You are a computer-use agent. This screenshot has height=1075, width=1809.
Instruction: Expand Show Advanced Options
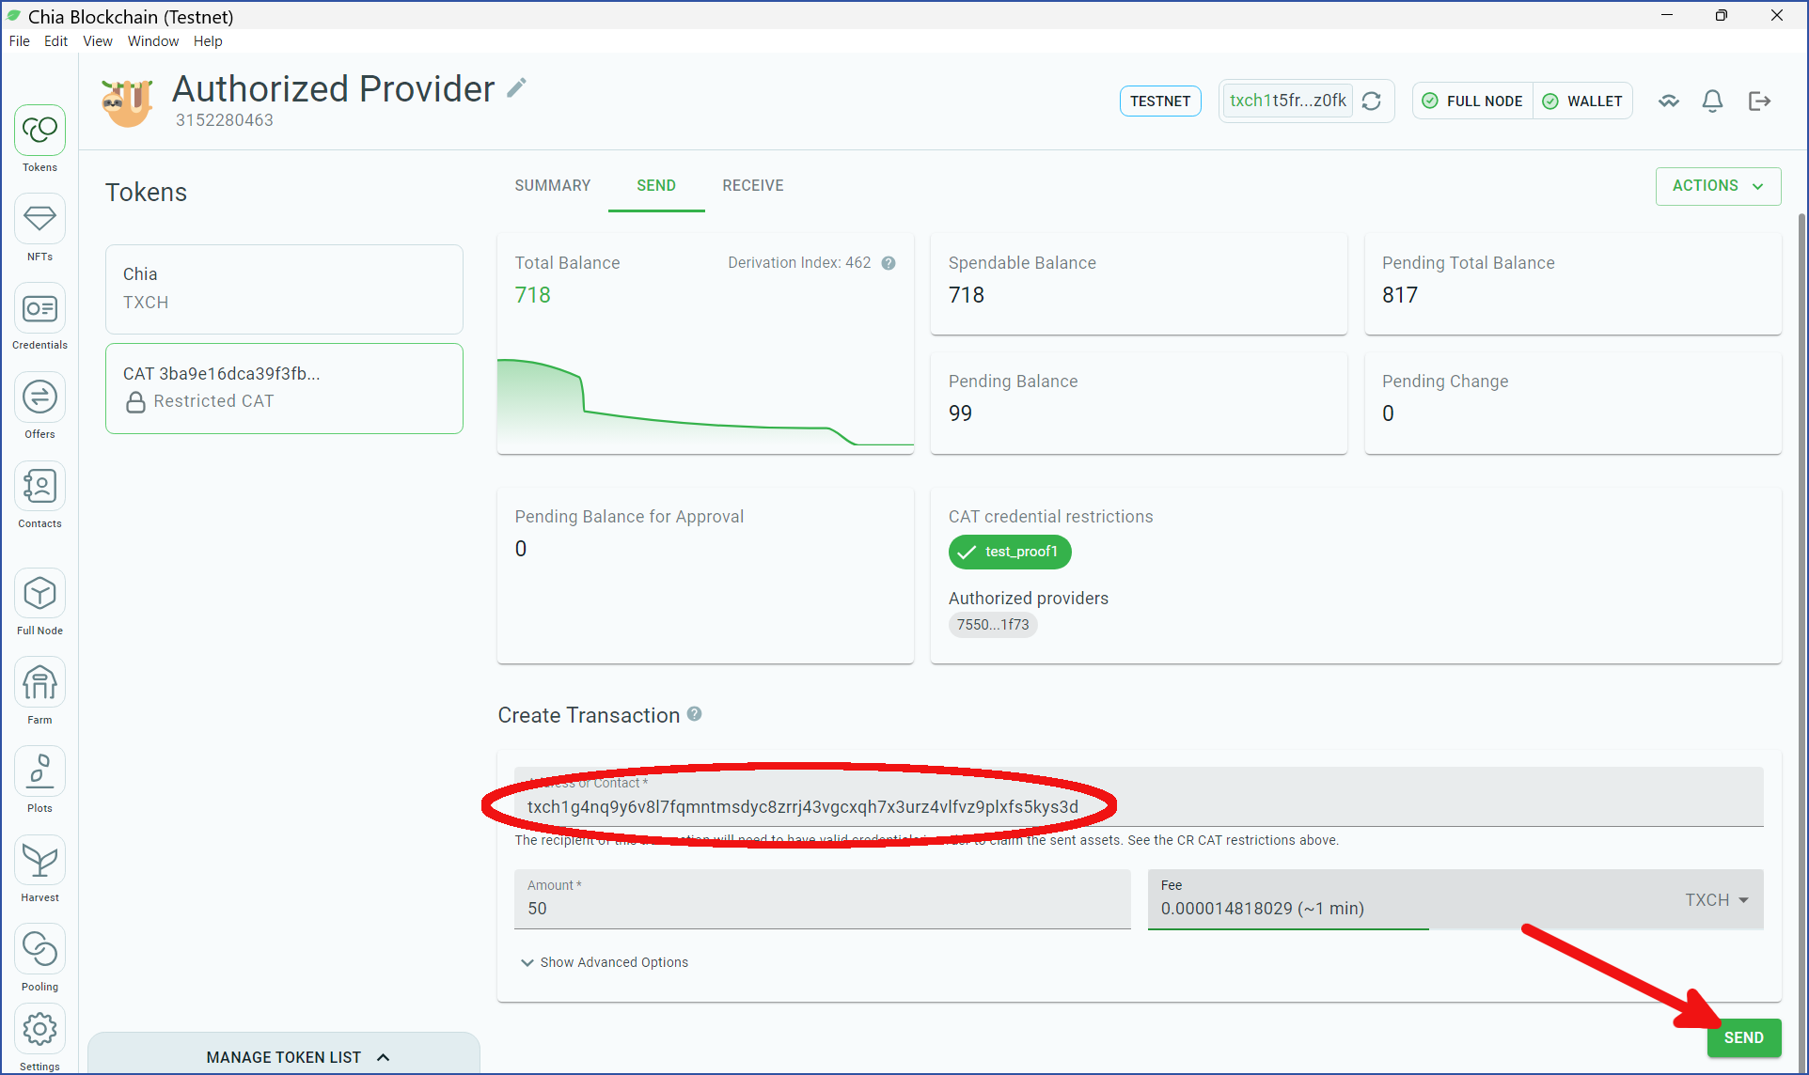coord(605,962)
